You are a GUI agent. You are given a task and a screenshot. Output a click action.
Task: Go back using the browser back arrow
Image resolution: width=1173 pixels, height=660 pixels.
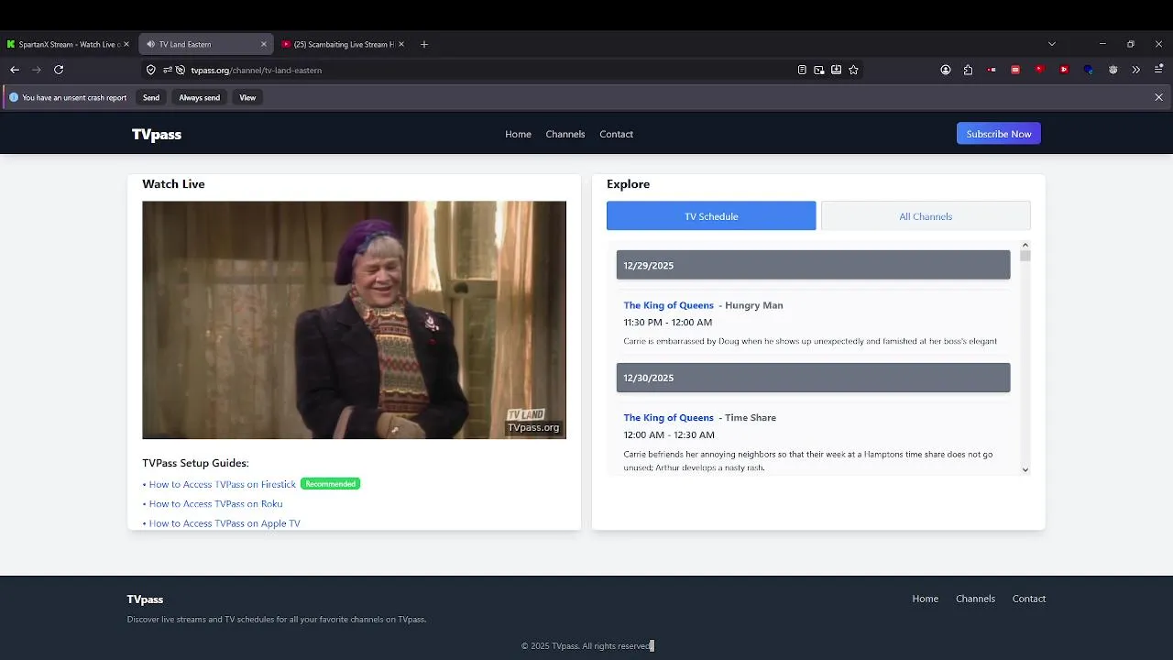pyautogui.click(x=15, y=70)
